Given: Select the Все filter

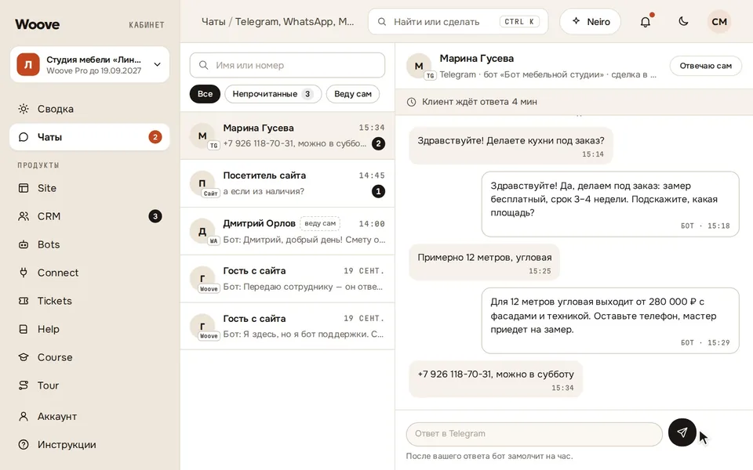Looking at the screenshot, I should [x=205, y=94].
